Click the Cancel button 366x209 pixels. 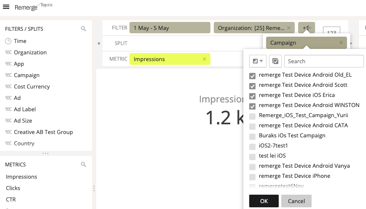pyautogui.click(x=296, y=201)
